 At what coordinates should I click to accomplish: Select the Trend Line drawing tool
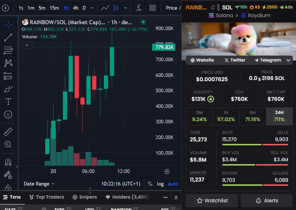pyautogui.click(x=8, y=37)
